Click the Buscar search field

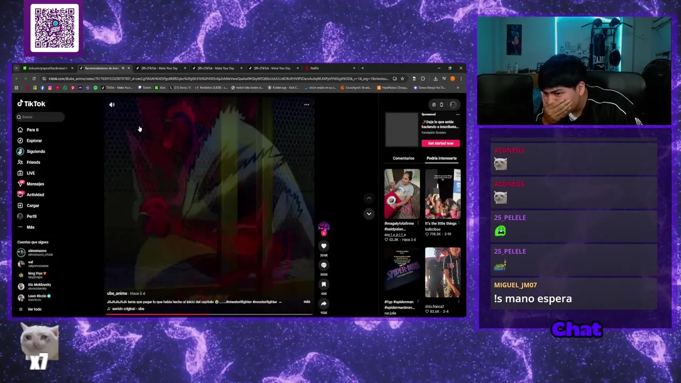[x=40, y=117]
